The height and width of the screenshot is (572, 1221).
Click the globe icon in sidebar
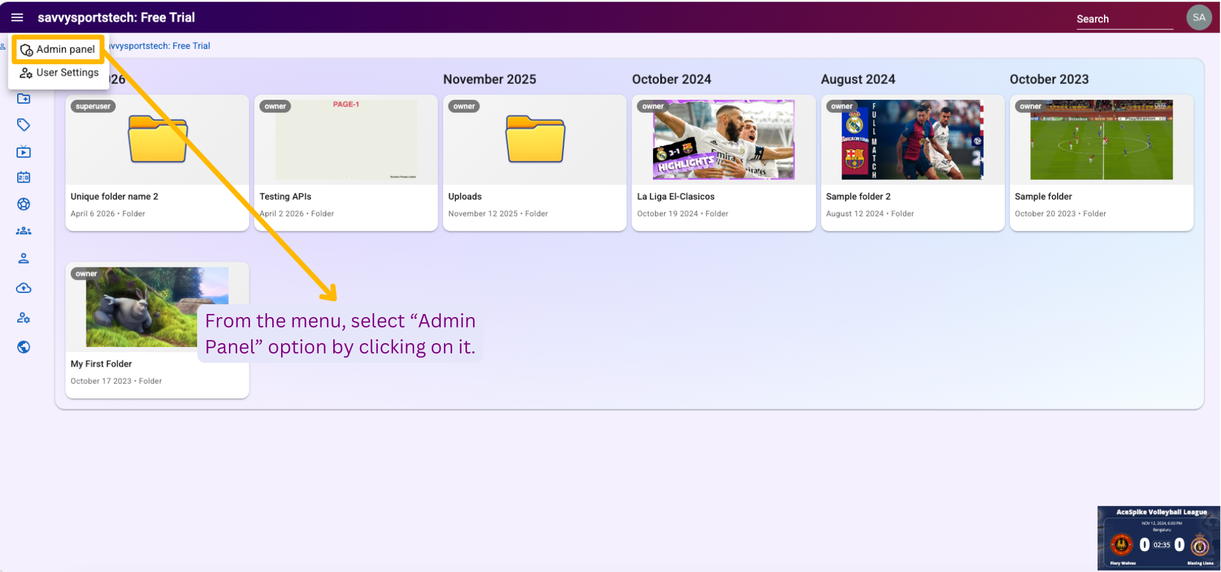point(24,347)
